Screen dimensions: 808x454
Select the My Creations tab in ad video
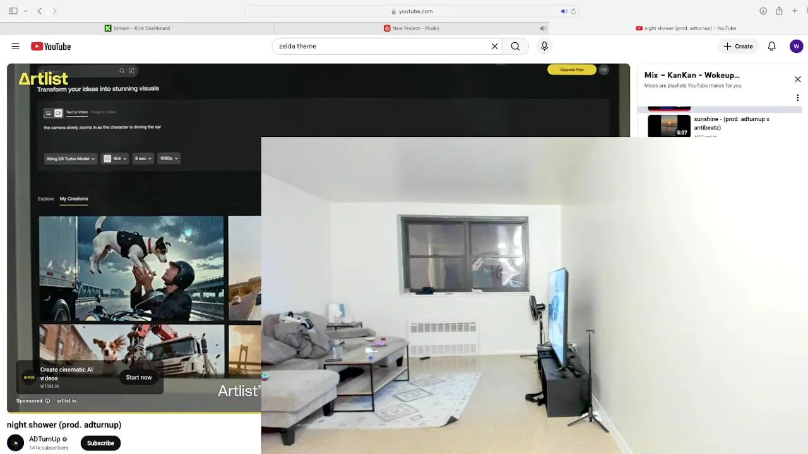pos(74,199)
